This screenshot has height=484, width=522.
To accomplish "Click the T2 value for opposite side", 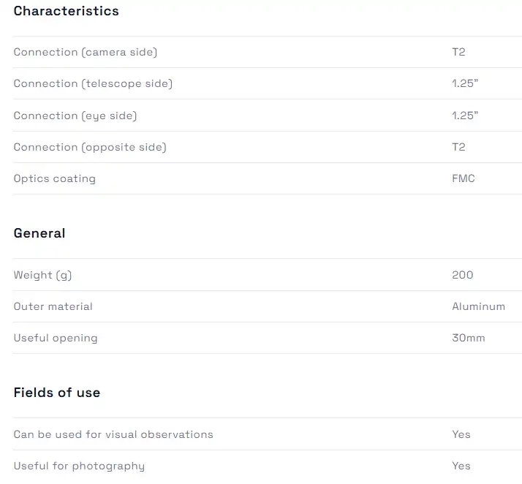I will (458, 147).
